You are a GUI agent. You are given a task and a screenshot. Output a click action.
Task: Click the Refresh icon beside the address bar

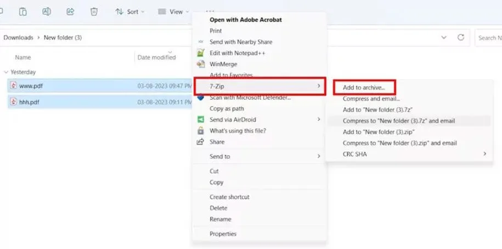[x=461, y=37]
